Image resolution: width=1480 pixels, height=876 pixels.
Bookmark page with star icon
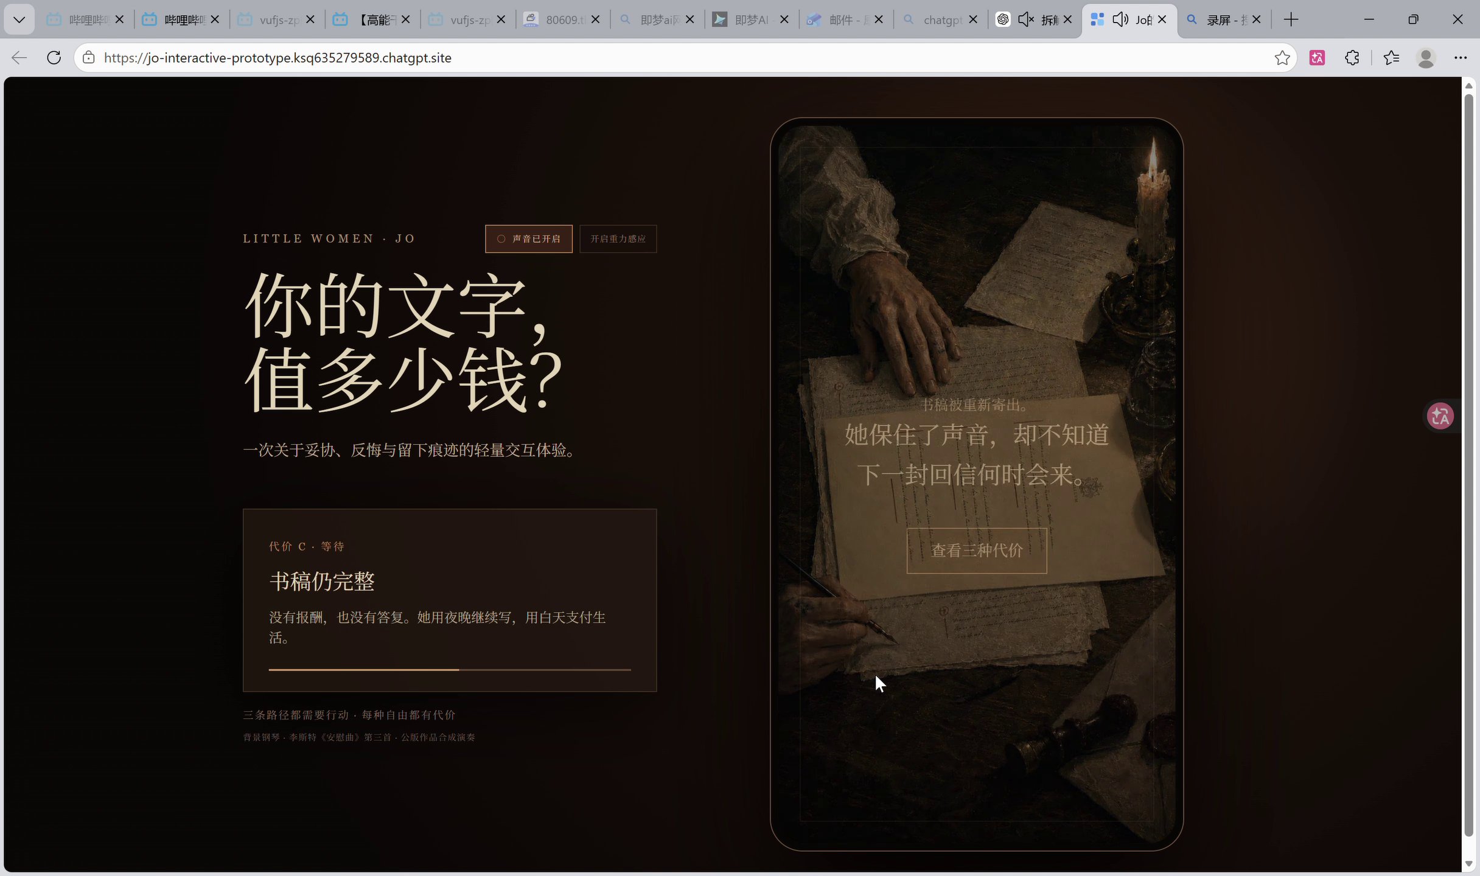1282,58
